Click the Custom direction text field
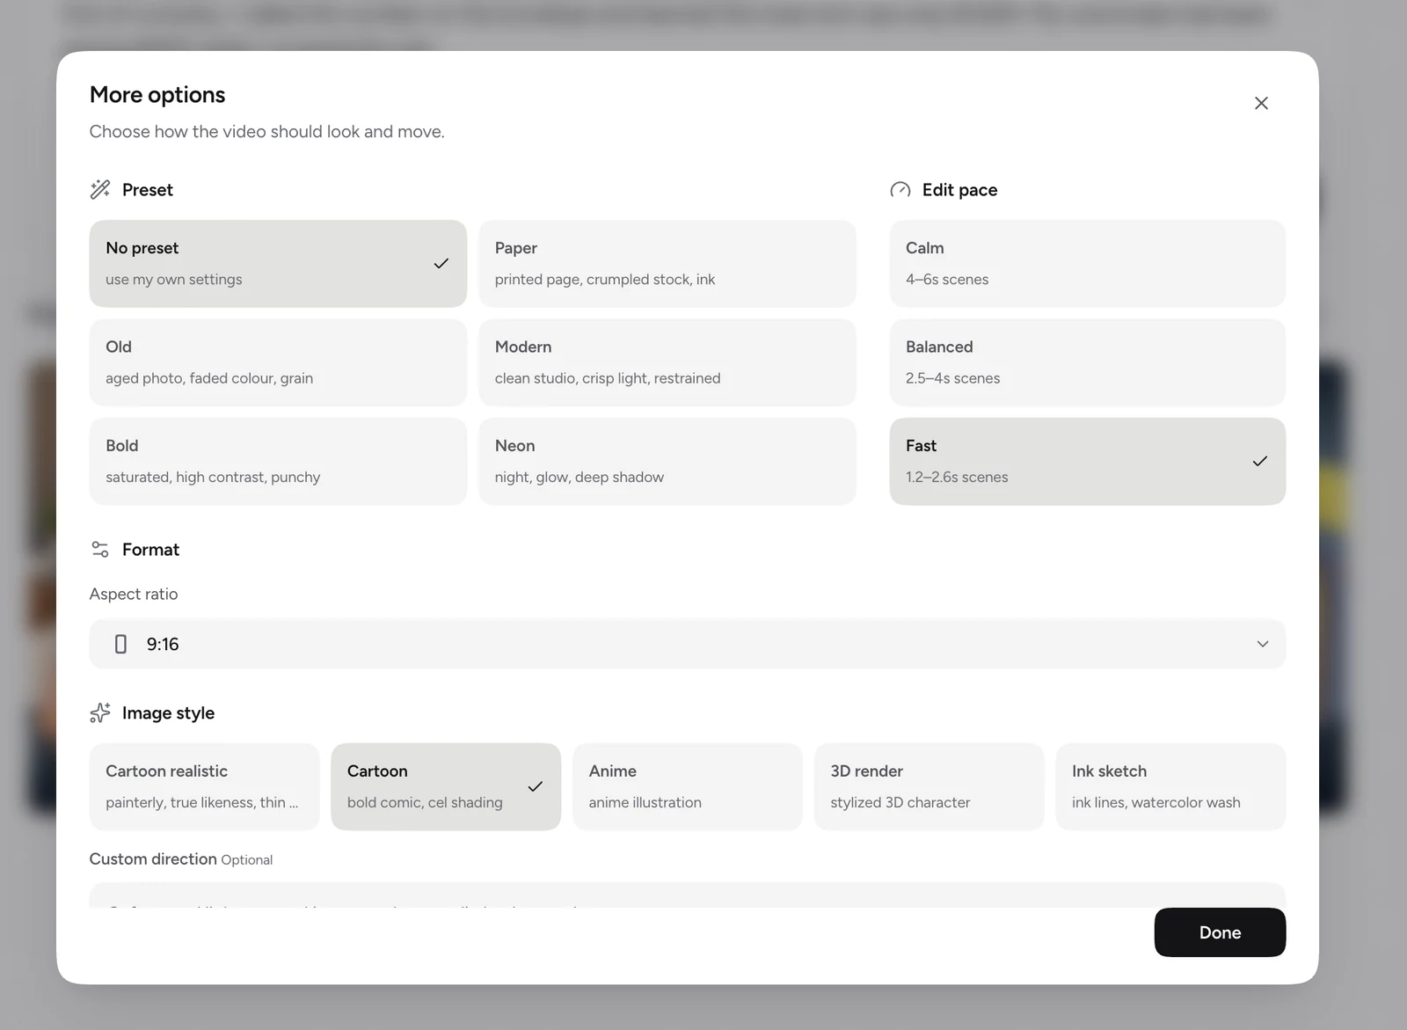Screen dimensions: 1407x1030 [688, 895]
